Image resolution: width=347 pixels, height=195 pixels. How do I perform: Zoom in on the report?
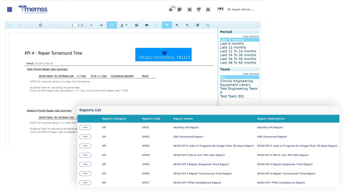[x=177, y=25]
